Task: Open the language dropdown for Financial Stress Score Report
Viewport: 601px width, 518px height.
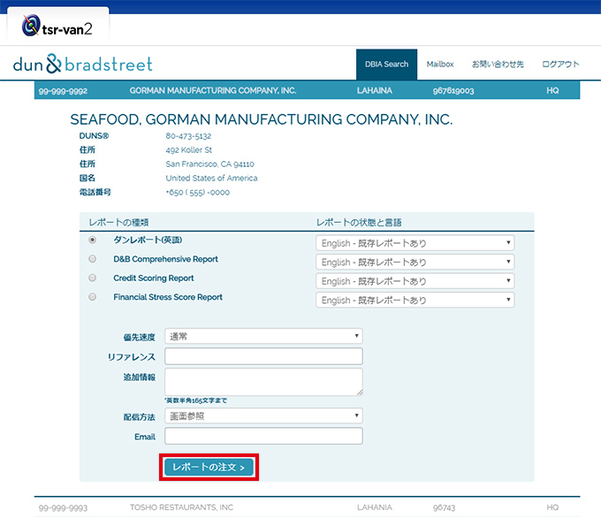Action: (415, 300)
